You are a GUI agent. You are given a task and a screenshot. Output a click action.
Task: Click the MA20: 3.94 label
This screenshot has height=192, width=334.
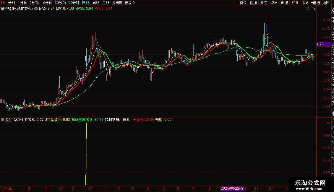(84, 9)
